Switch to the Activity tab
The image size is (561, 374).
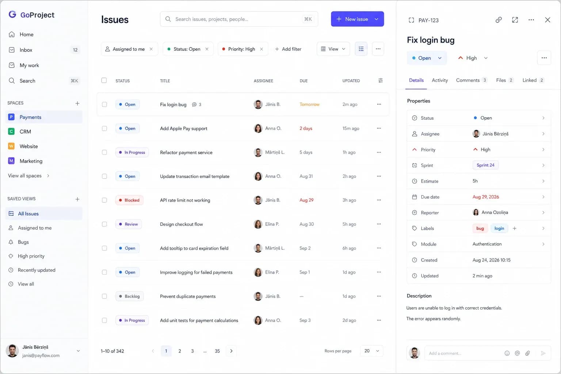[440, 80]
